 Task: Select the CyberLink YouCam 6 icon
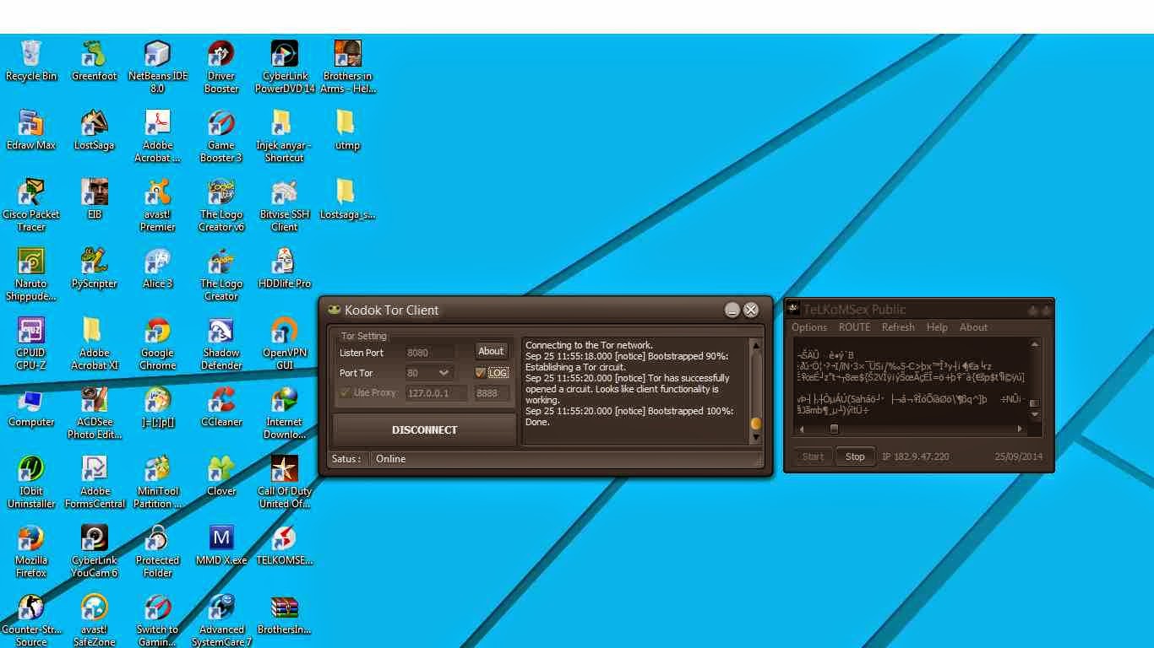click(95, 551)
